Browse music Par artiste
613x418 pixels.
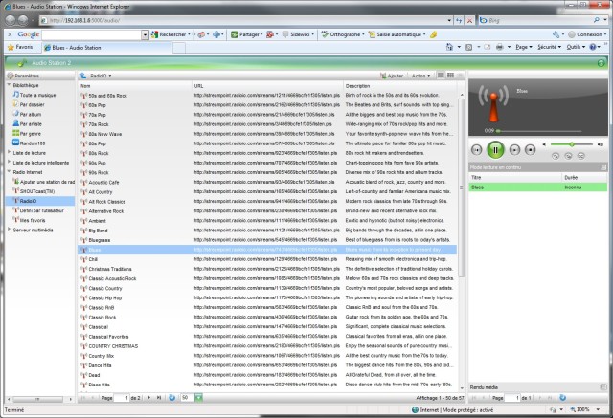click(28, 124)
